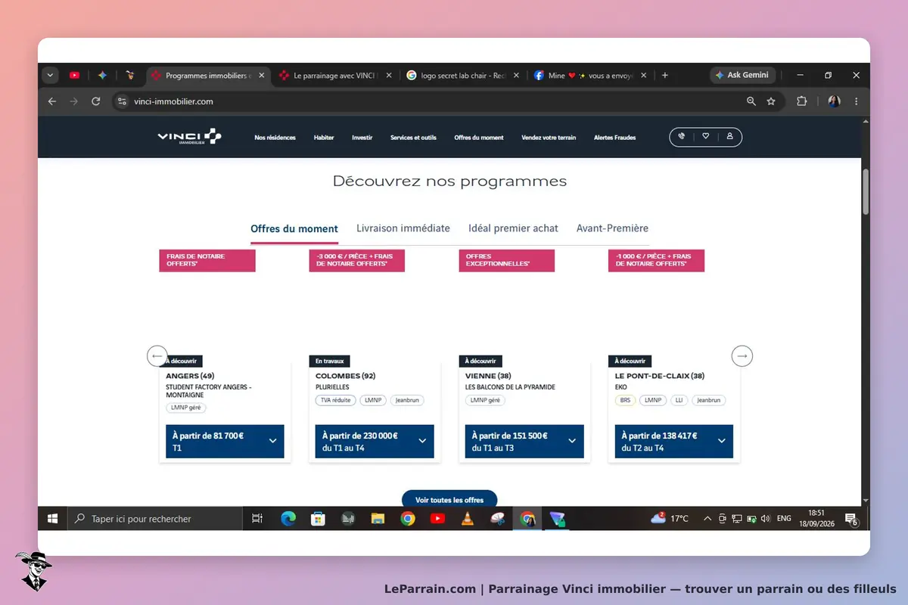The height and width of the screenshot is (605, 908).
Task: Click the Ask Gemini button
Action: [x=742, y=76]
